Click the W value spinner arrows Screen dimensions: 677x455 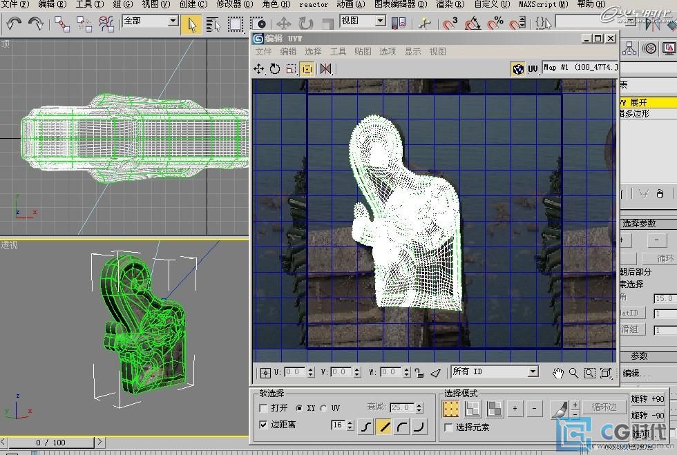[x=406, y=372]
